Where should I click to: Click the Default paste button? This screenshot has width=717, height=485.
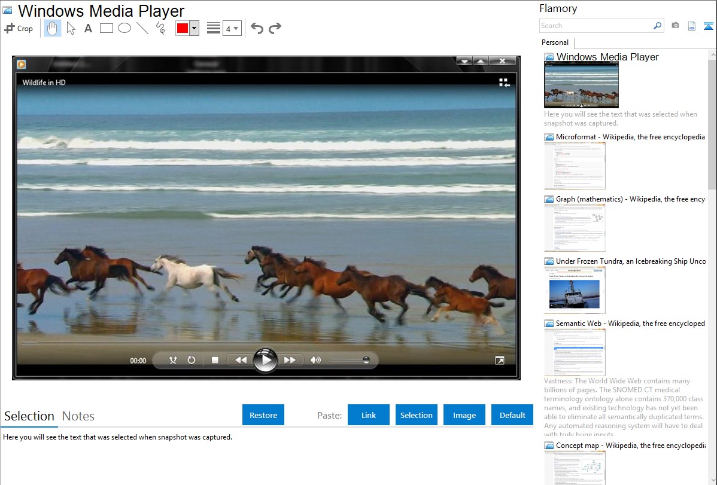coord(512,415)
